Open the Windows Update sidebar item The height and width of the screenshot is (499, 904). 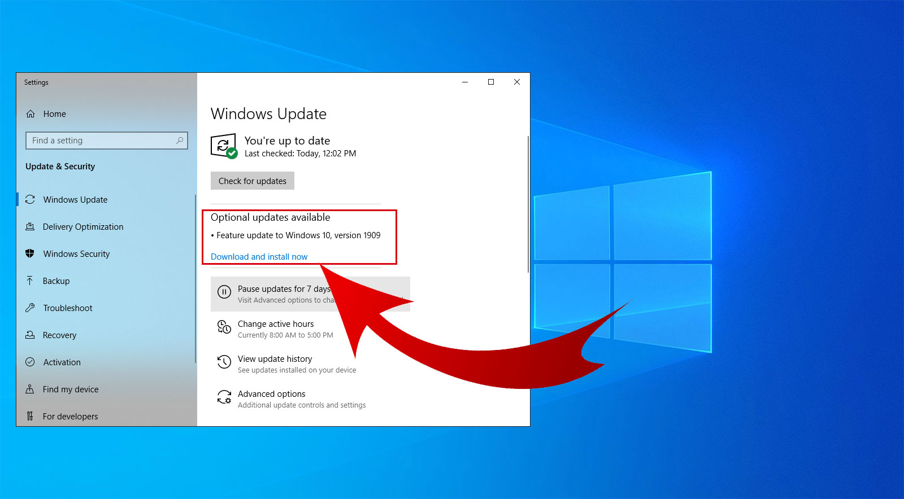(x=75, y=200)
